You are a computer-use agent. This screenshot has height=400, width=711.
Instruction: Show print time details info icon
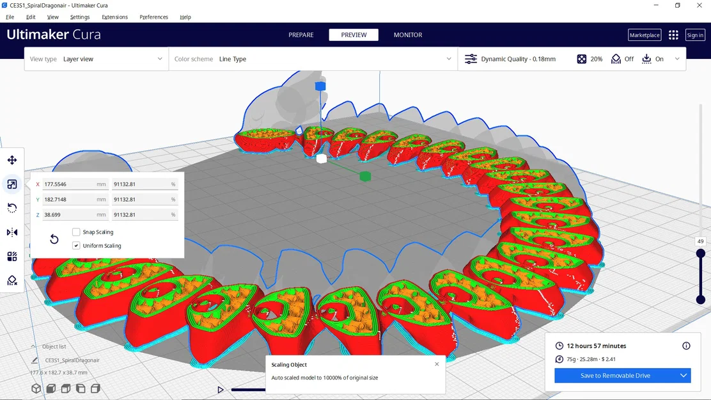(x=686, y=346)
